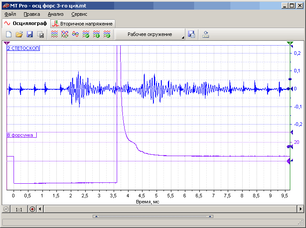
Task: Click the New file icon
Action: click(x=9, y=34)
